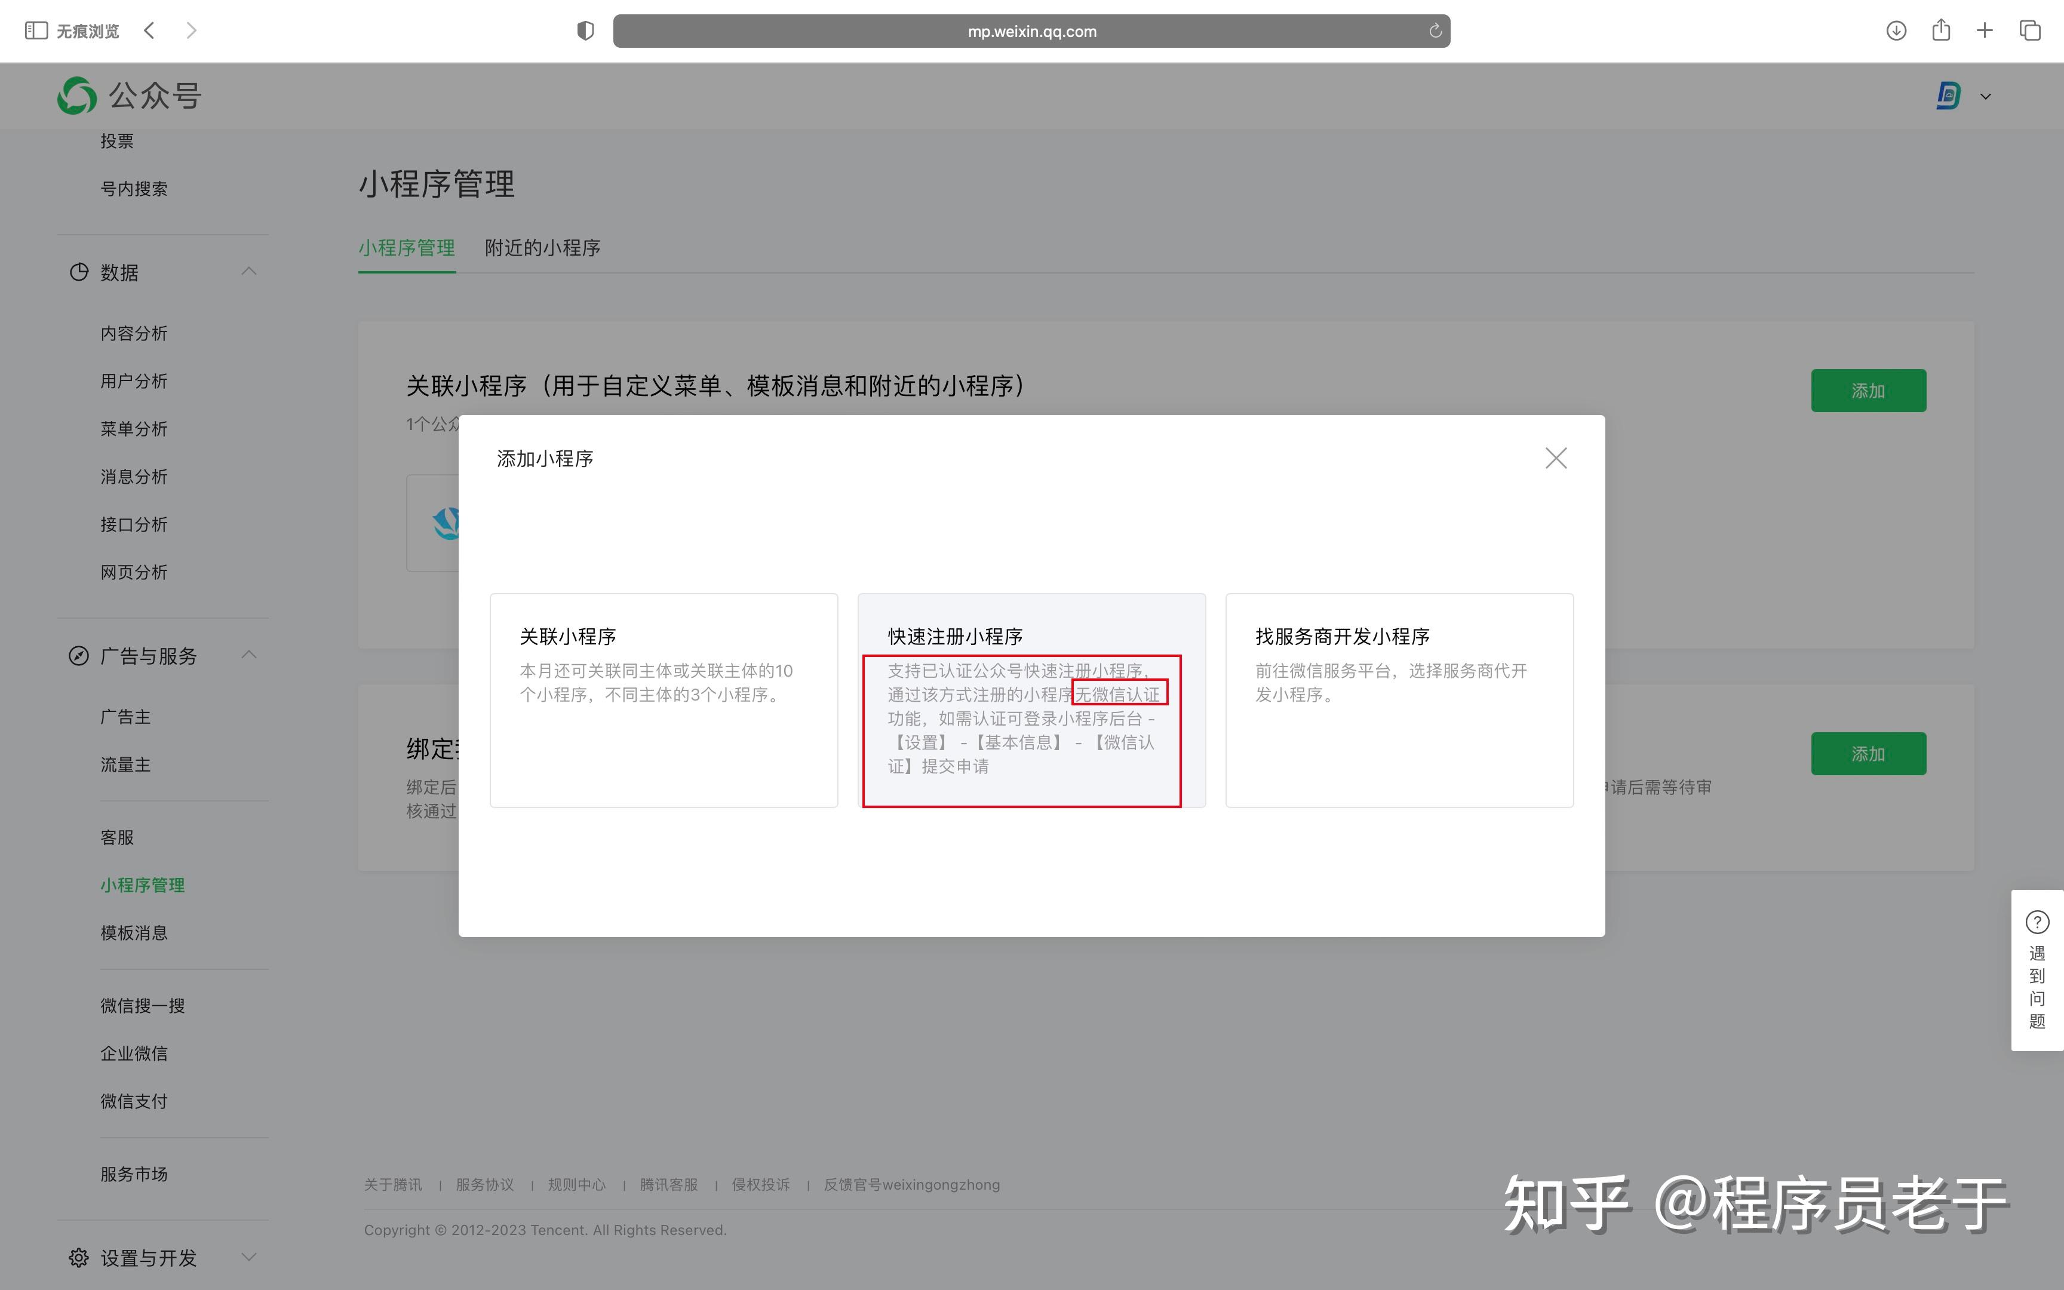Image resolution: width=2064 pixels, height=1290 pixels.
Task: Open the account avatar at top right
Action: 1948,96
